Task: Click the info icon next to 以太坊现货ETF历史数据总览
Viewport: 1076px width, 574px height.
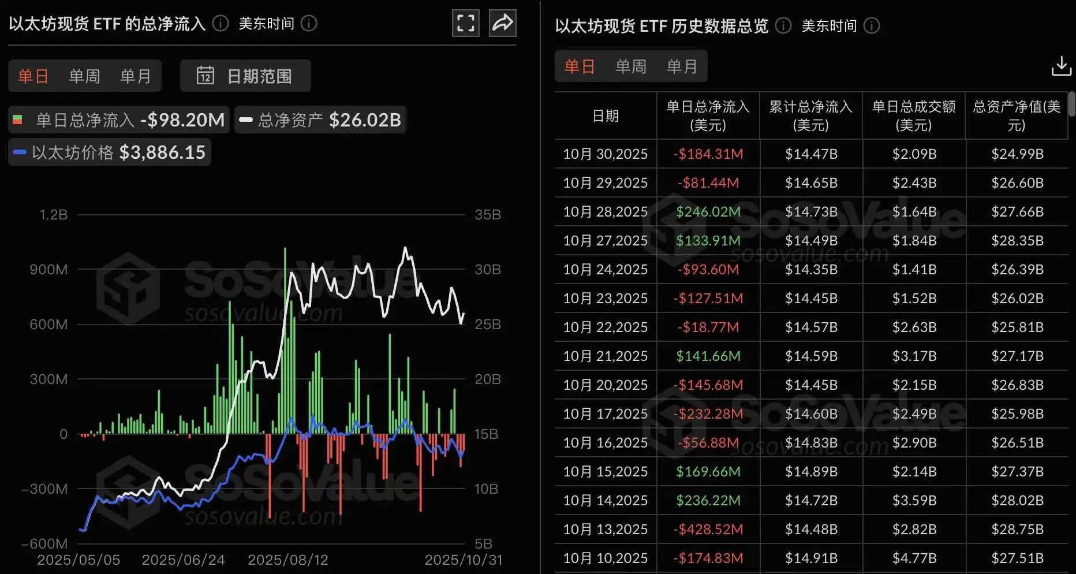Action: (x=783, y=26)
